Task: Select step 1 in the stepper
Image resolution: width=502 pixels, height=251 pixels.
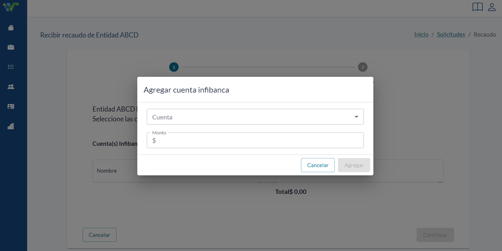Action: click(174, 67)
